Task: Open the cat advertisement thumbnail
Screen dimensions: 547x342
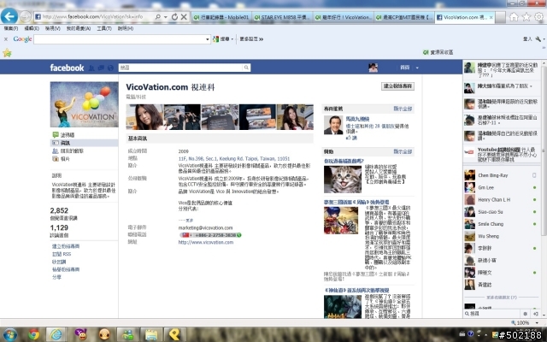Action: tap(343, 180)
